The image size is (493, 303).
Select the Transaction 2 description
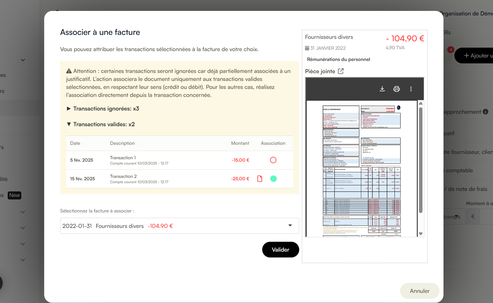[x=123, y=176]
